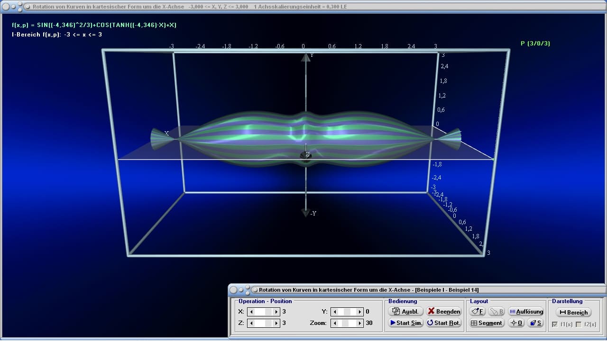Increase X position with right arrow

coord(276,312)
